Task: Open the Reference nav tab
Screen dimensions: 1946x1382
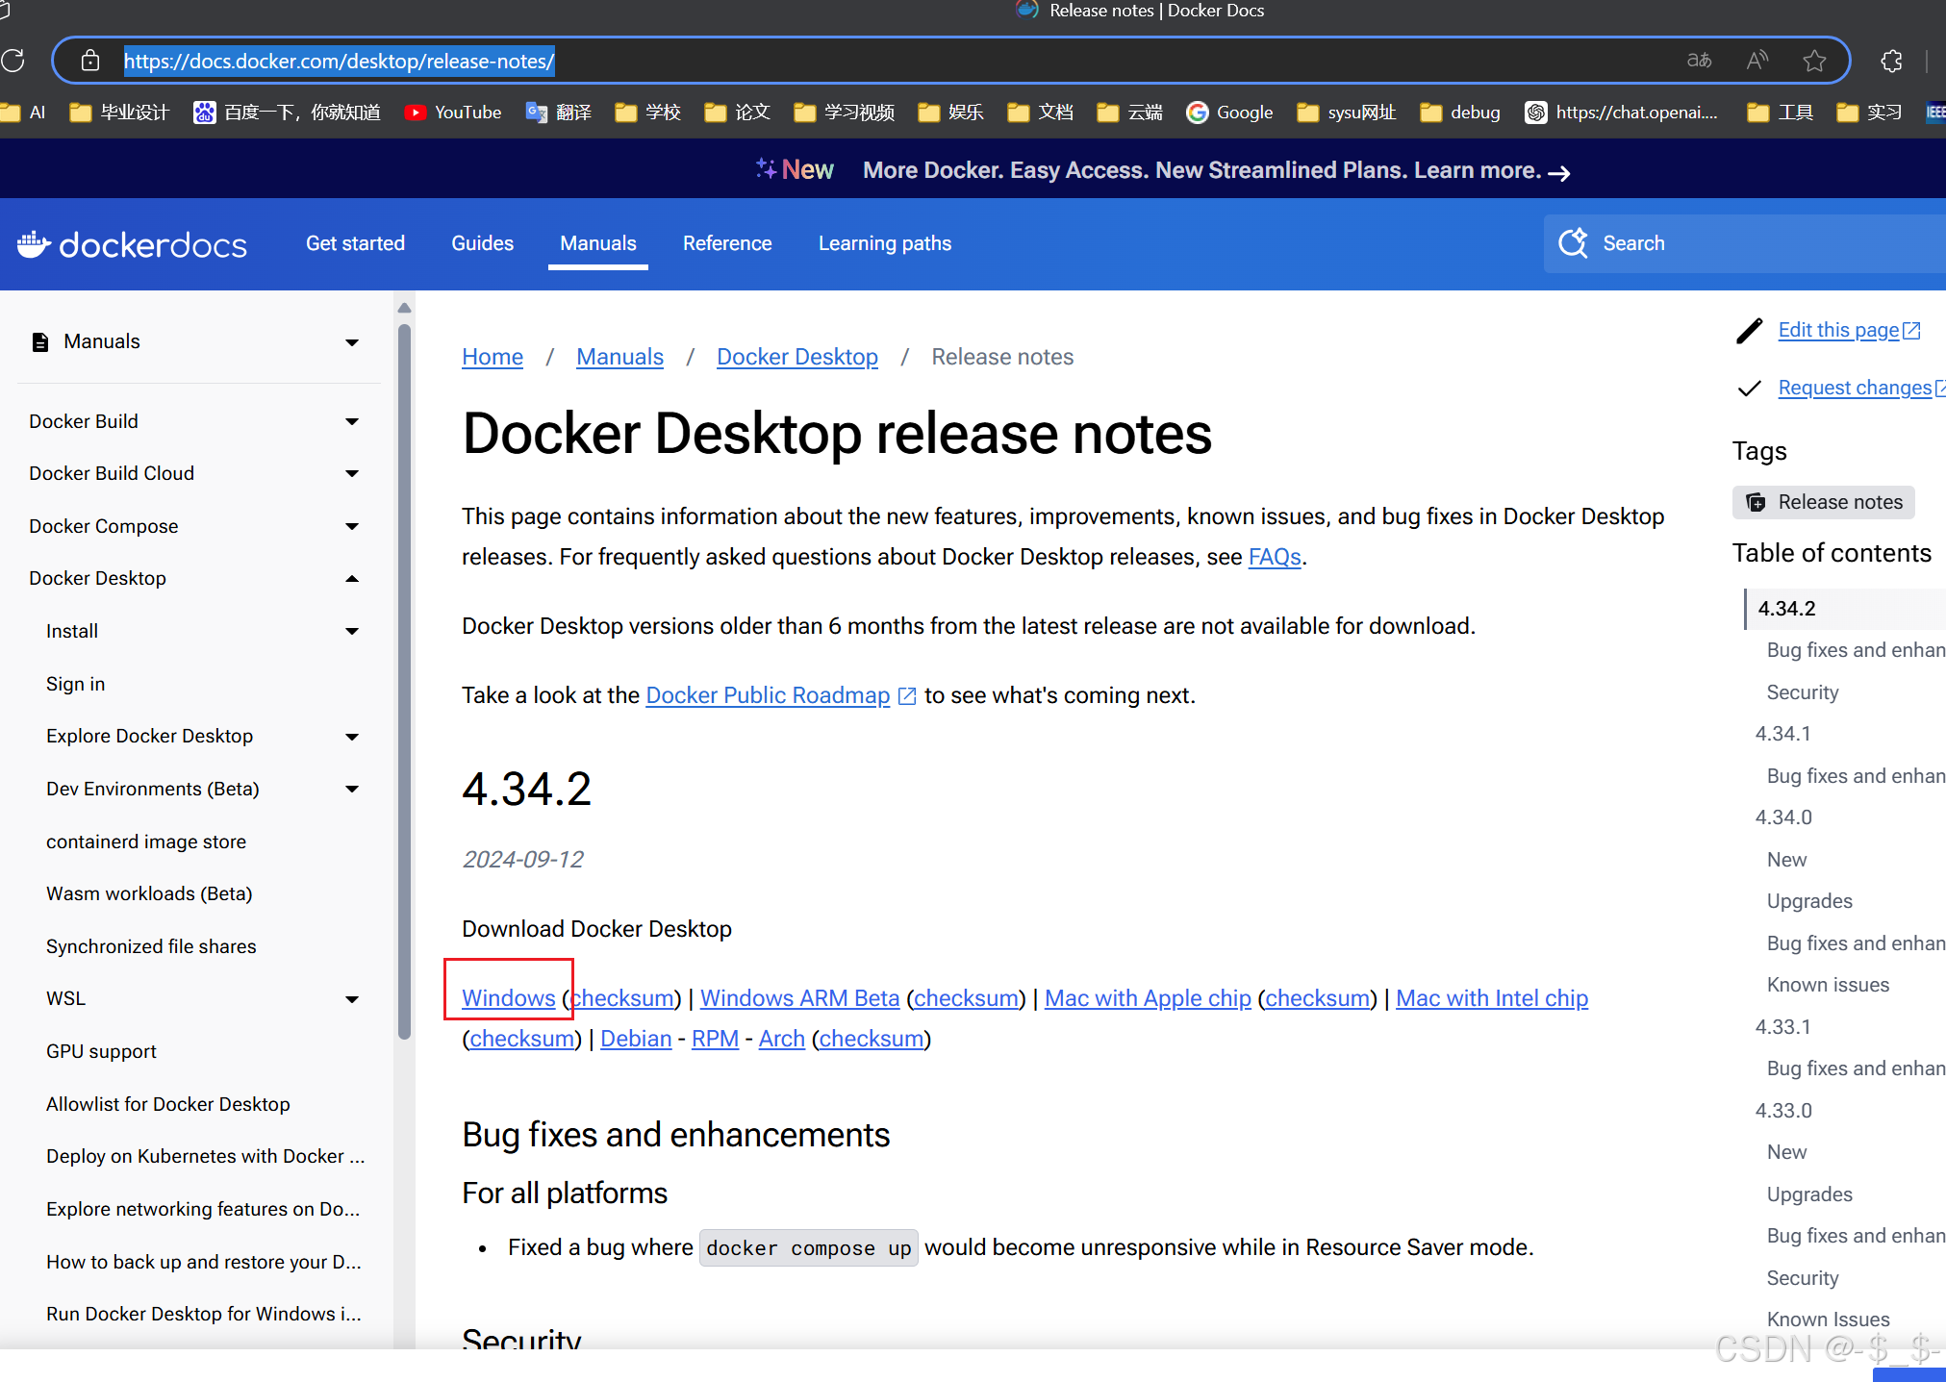Action: coord(727,243)
